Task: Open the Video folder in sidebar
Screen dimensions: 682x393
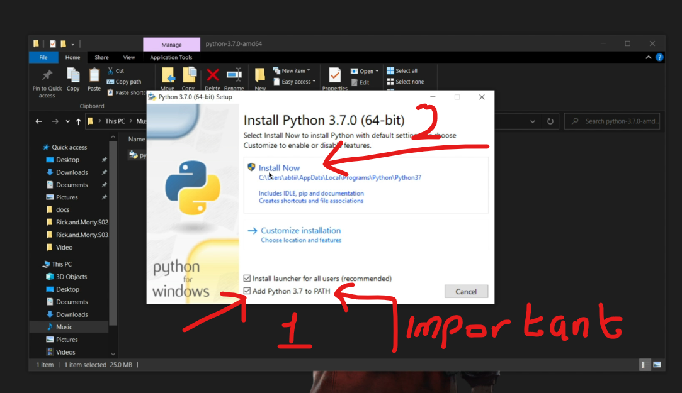Action: click(x=64, y=248)
